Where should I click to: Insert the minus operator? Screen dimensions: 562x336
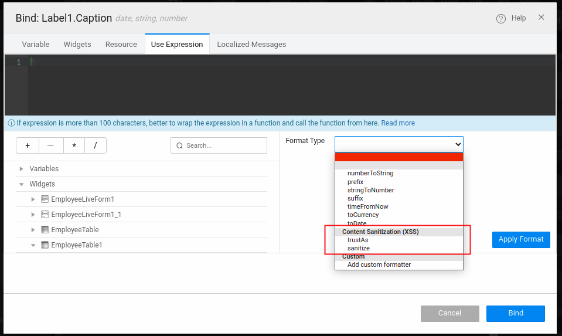[x=50, y=145]
